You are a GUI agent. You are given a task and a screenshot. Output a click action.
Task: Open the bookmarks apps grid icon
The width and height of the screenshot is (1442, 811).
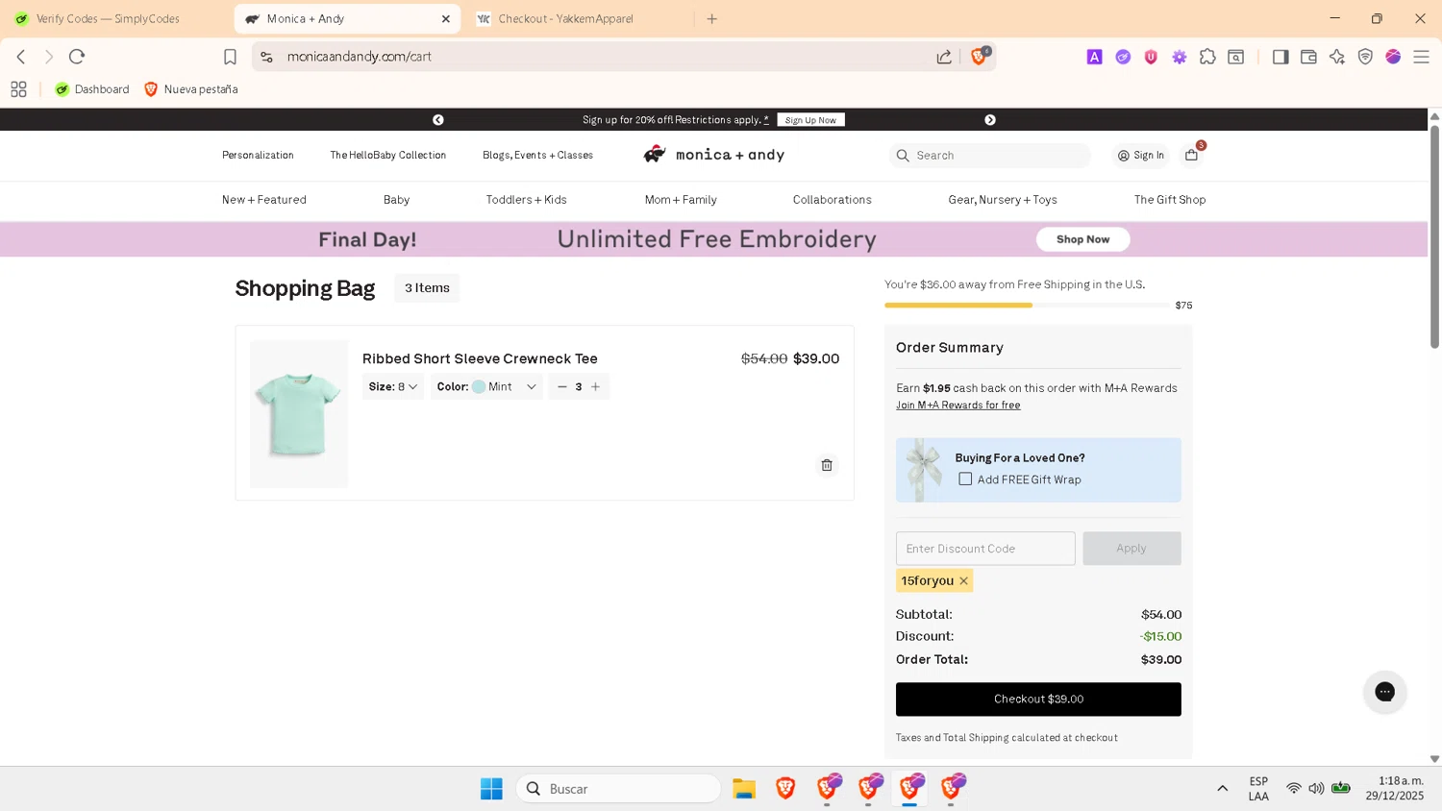[18, 89]
